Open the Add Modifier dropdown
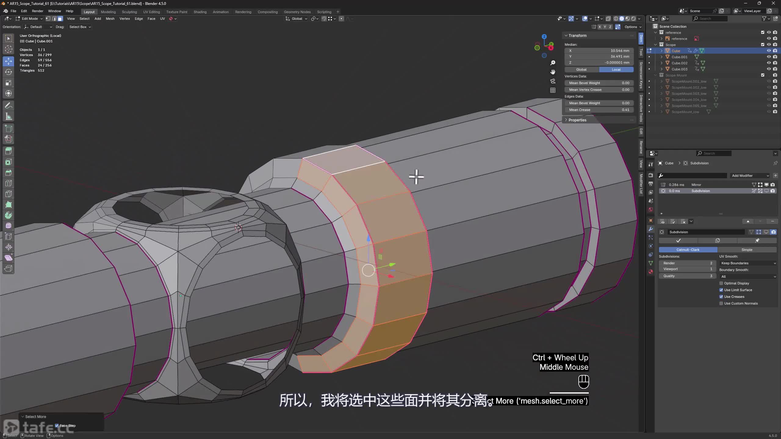 [x=750, y=176]
